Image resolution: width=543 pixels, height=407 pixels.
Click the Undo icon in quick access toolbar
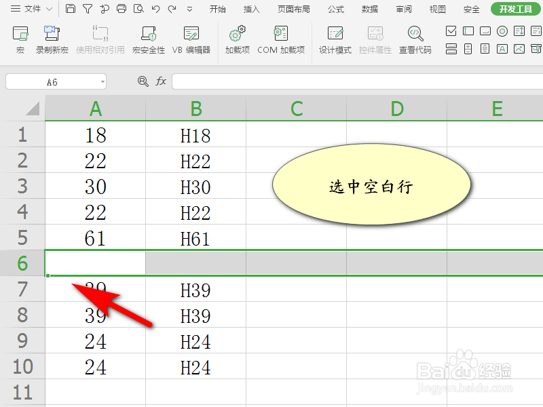point(155,9)
